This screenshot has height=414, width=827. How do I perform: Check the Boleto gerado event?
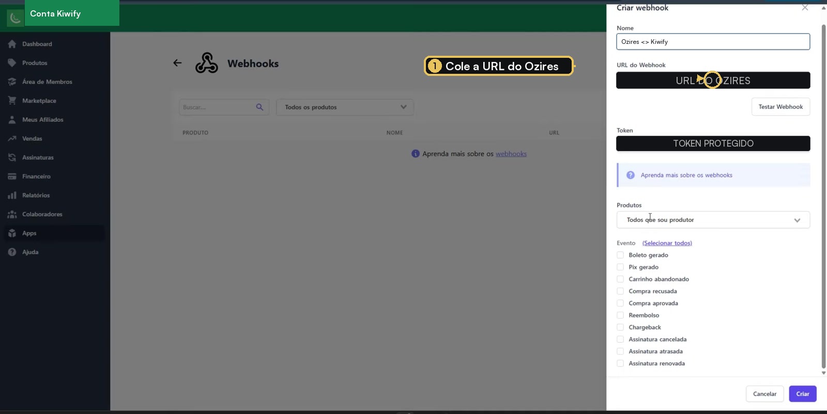click(x=620, y=255)
